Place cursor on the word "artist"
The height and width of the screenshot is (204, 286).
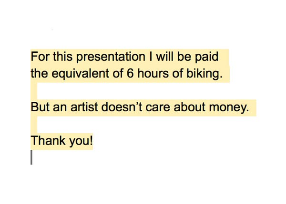(x=84, y=107)
